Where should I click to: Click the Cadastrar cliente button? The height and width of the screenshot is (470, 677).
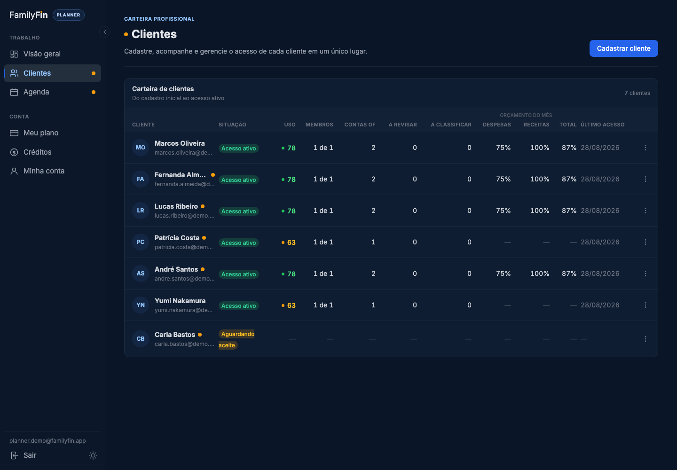click(623, 48)
